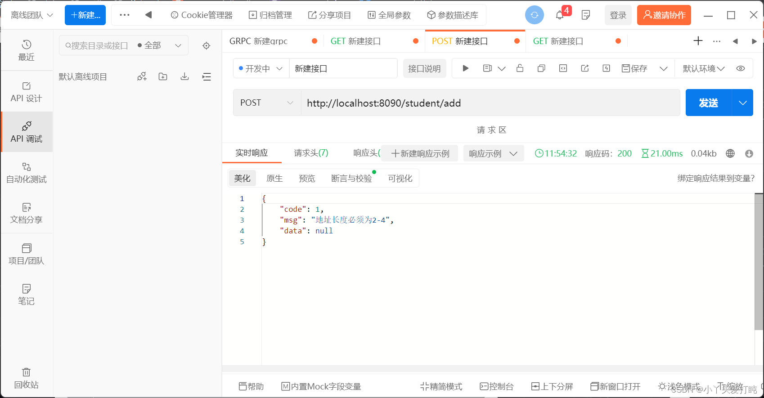Click 绑定响应结果到变量? link
The width and height of the screenshot is (764, 398).
(716, 179)
